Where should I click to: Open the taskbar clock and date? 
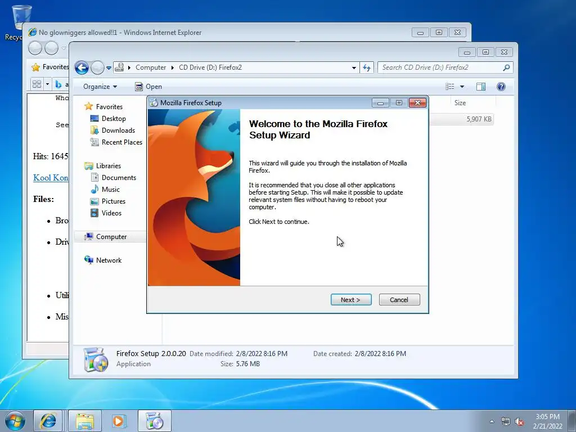pos(547,421)
